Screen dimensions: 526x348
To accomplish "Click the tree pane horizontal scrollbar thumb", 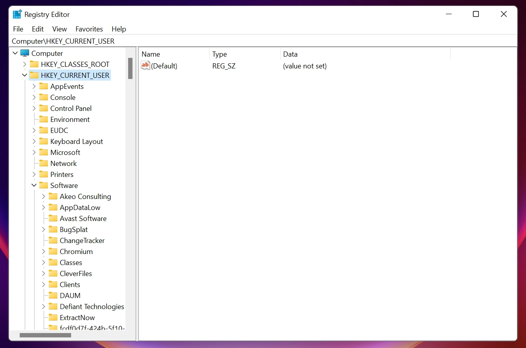I will (45, 335).
